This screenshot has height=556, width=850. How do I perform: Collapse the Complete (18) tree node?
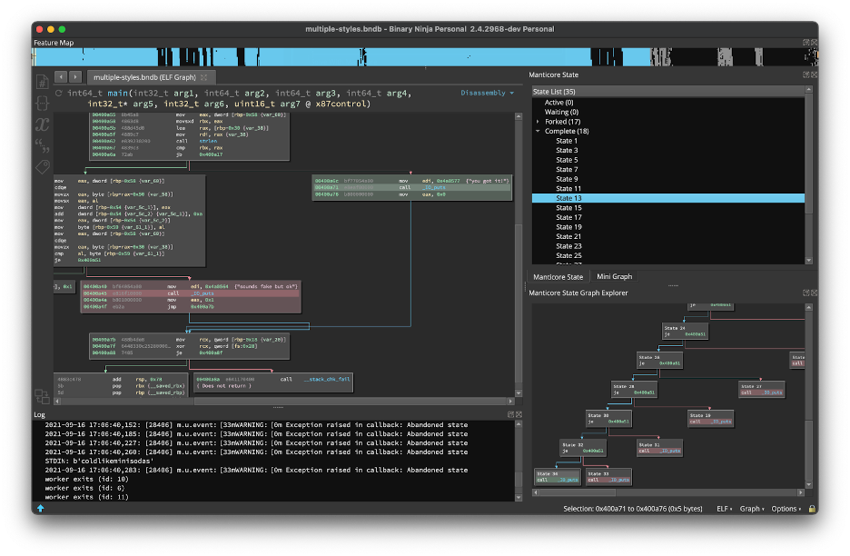click(538, 132)
